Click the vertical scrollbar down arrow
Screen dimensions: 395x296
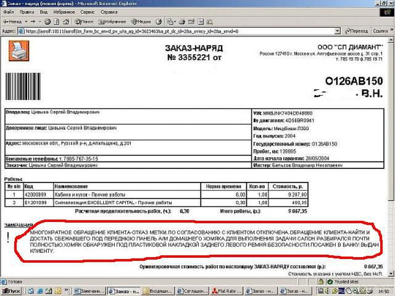(x=391, y=274)
